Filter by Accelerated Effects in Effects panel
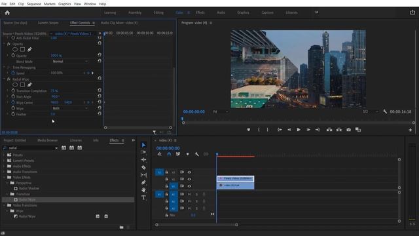 (x=64, y=147)
